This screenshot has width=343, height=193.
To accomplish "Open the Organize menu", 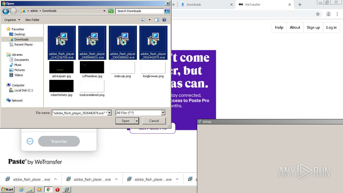I will tap(12, 20).
